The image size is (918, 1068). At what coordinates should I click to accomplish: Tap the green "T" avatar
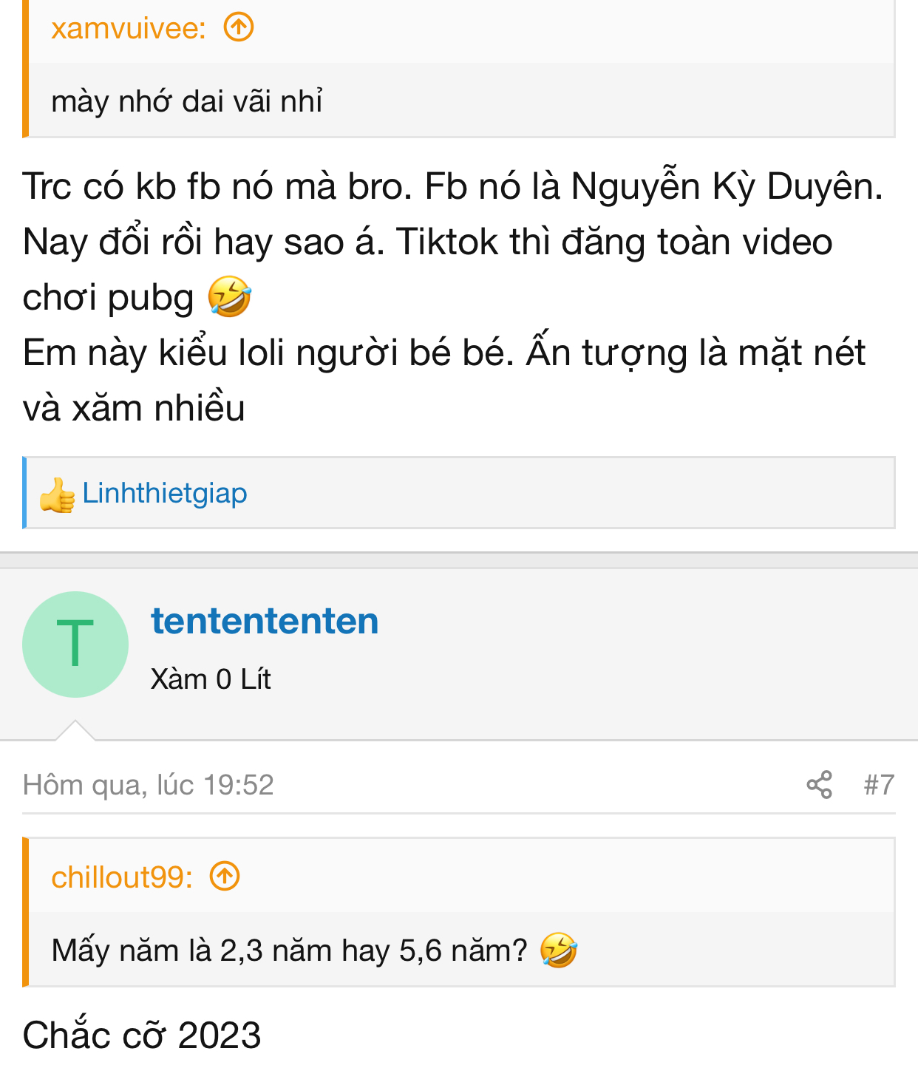click(75, 644)
